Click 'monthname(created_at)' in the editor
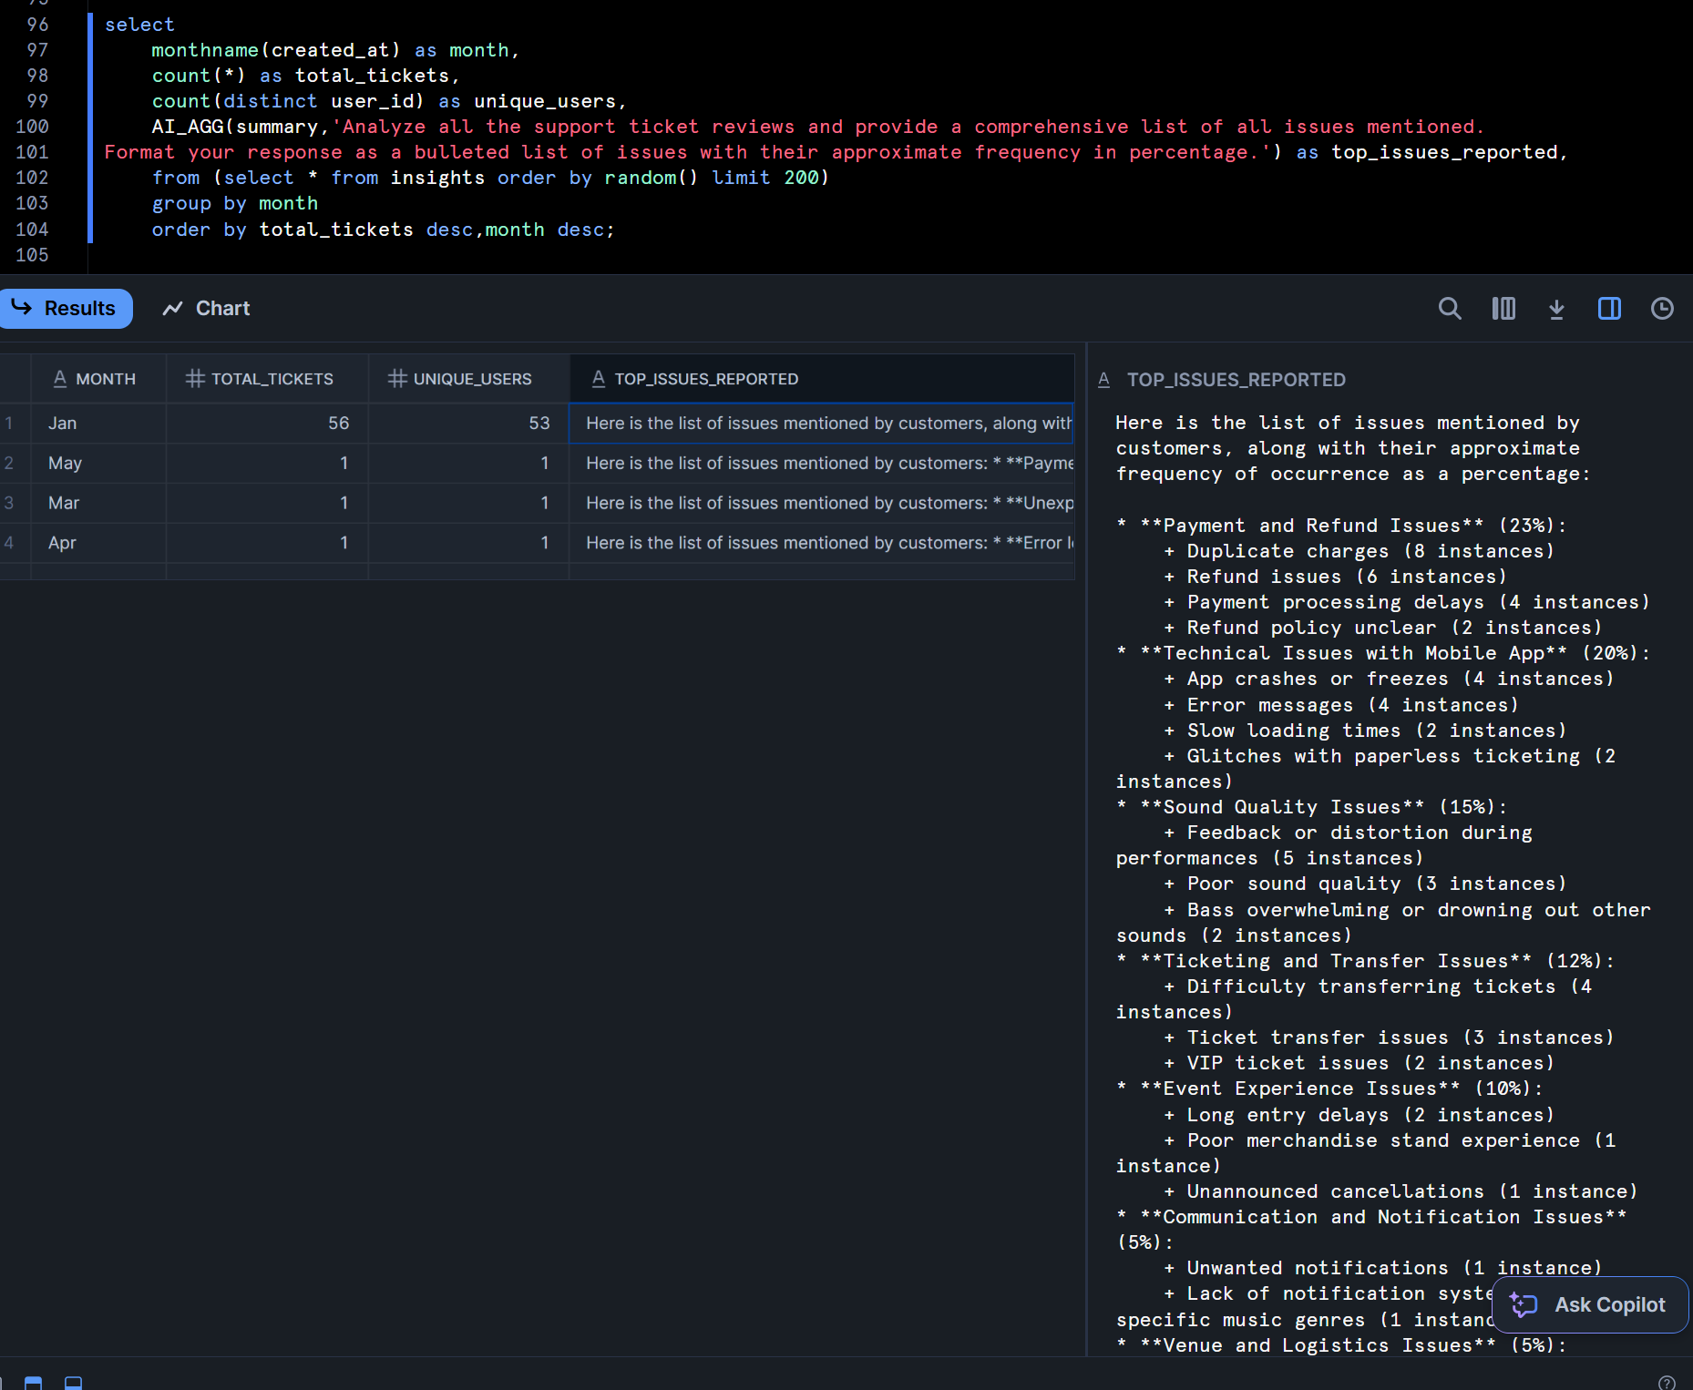This screenshot has height=1390, width=1693. click(275, 50)
